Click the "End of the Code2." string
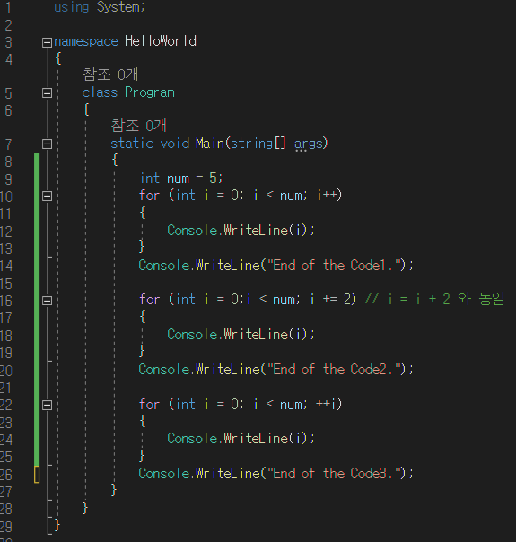The image size is (516, 542). coord(333,370)
